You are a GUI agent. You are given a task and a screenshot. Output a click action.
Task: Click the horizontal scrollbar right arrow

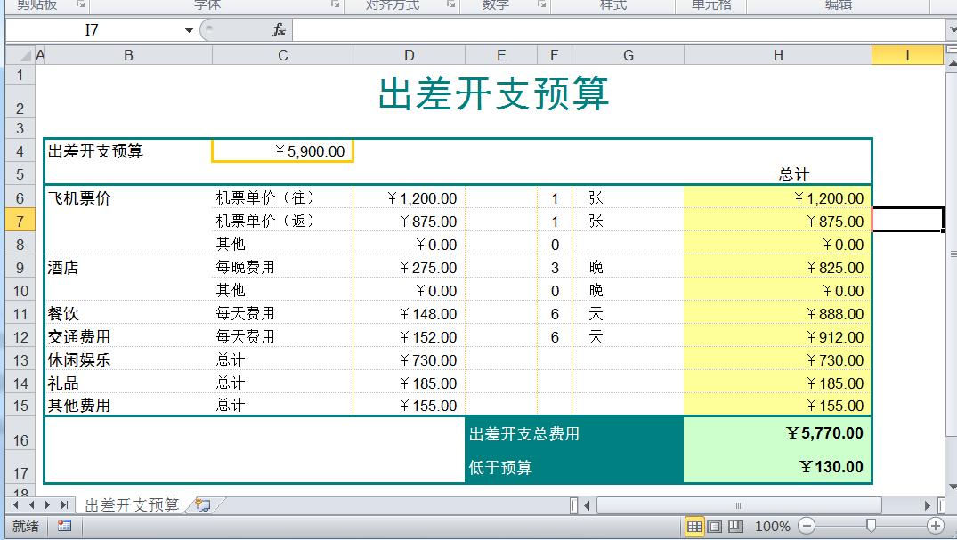tap(928, 504)
